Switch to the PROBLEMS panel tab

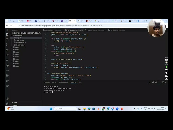click(47, 82)
